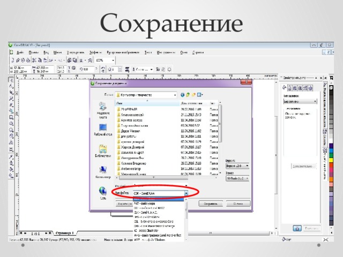Open the View menu
This screenshot has width=343, height=257.
[46, 52]
